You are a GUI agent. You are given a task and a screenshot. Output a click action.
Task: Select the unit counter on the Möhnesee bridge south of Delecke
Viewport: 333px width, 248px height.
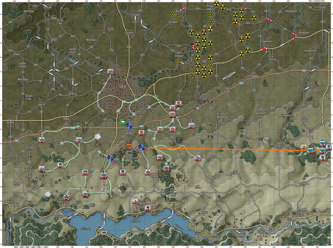(x=104, y=233)
